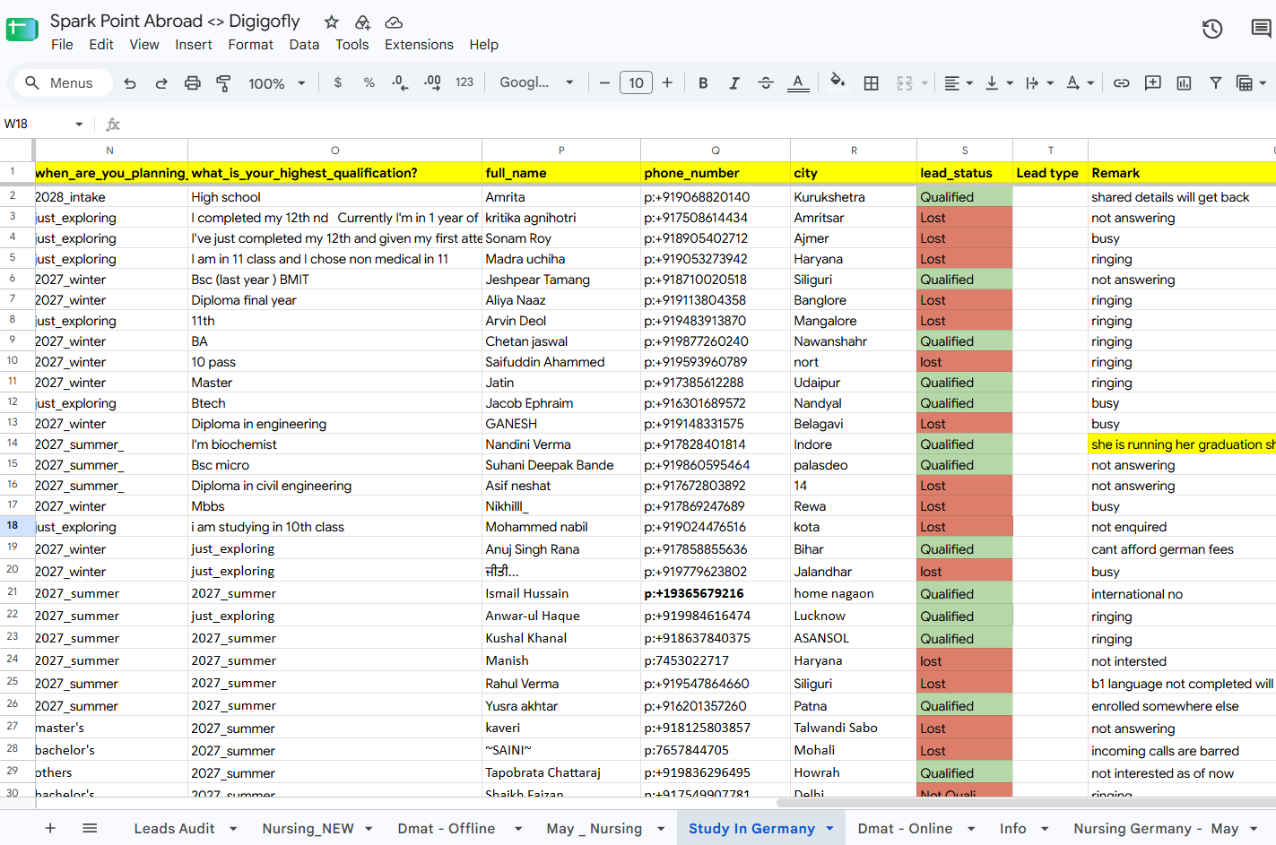Screen dimensions: 1276x845
Task: Toggle strikethrough formatting
Action: click(766, 83)
